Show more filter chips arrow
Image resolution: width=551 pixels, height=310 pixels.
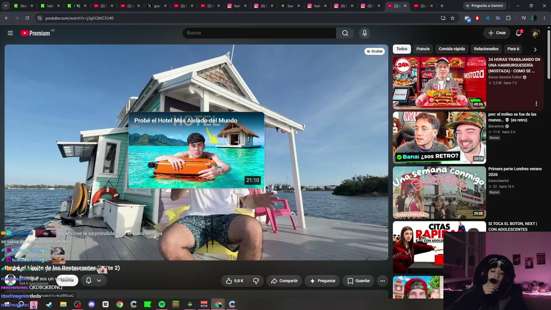click(x=535, y=50)
